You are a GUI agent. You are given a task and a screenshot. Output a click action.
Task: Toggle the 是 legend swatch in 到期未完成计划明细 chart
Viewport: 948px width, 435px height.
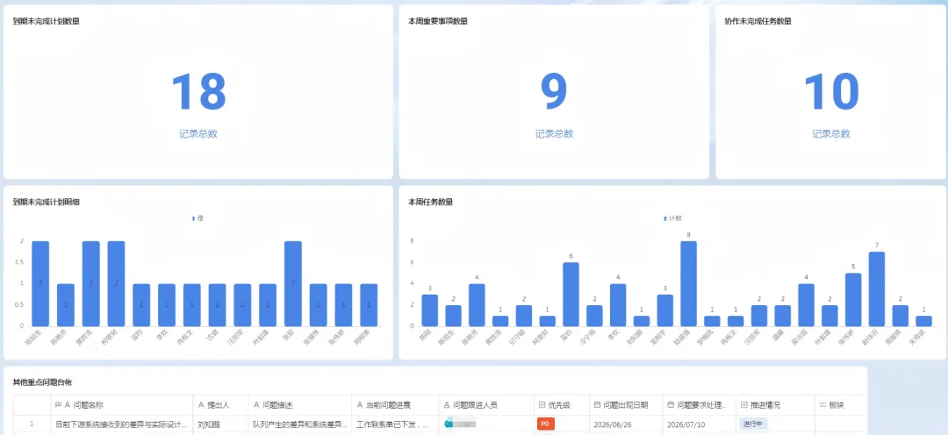[193, 218]
